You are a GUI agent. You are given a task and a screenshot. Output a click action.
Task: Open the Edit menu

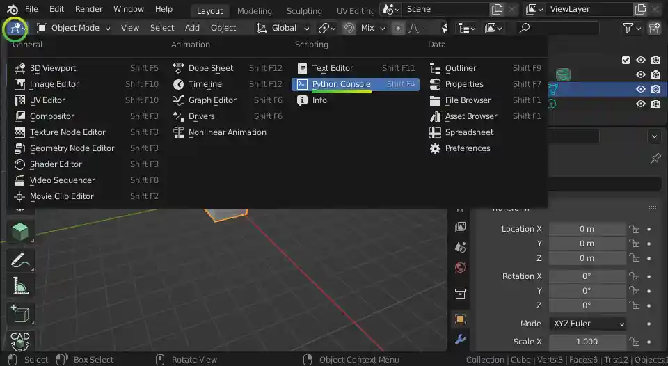pyautogui.click(x=56, y=9)
